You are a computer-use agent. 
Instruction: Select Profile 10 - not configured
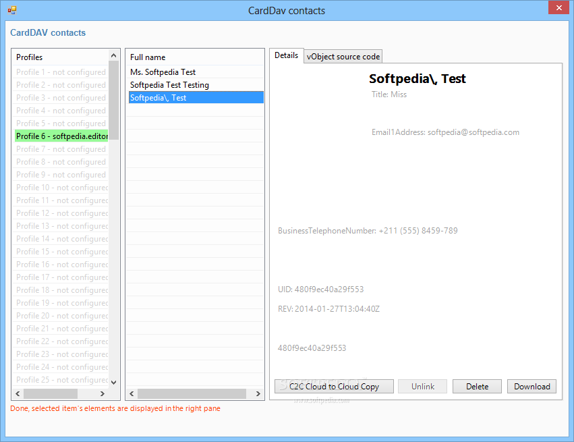tap(61, 188)
